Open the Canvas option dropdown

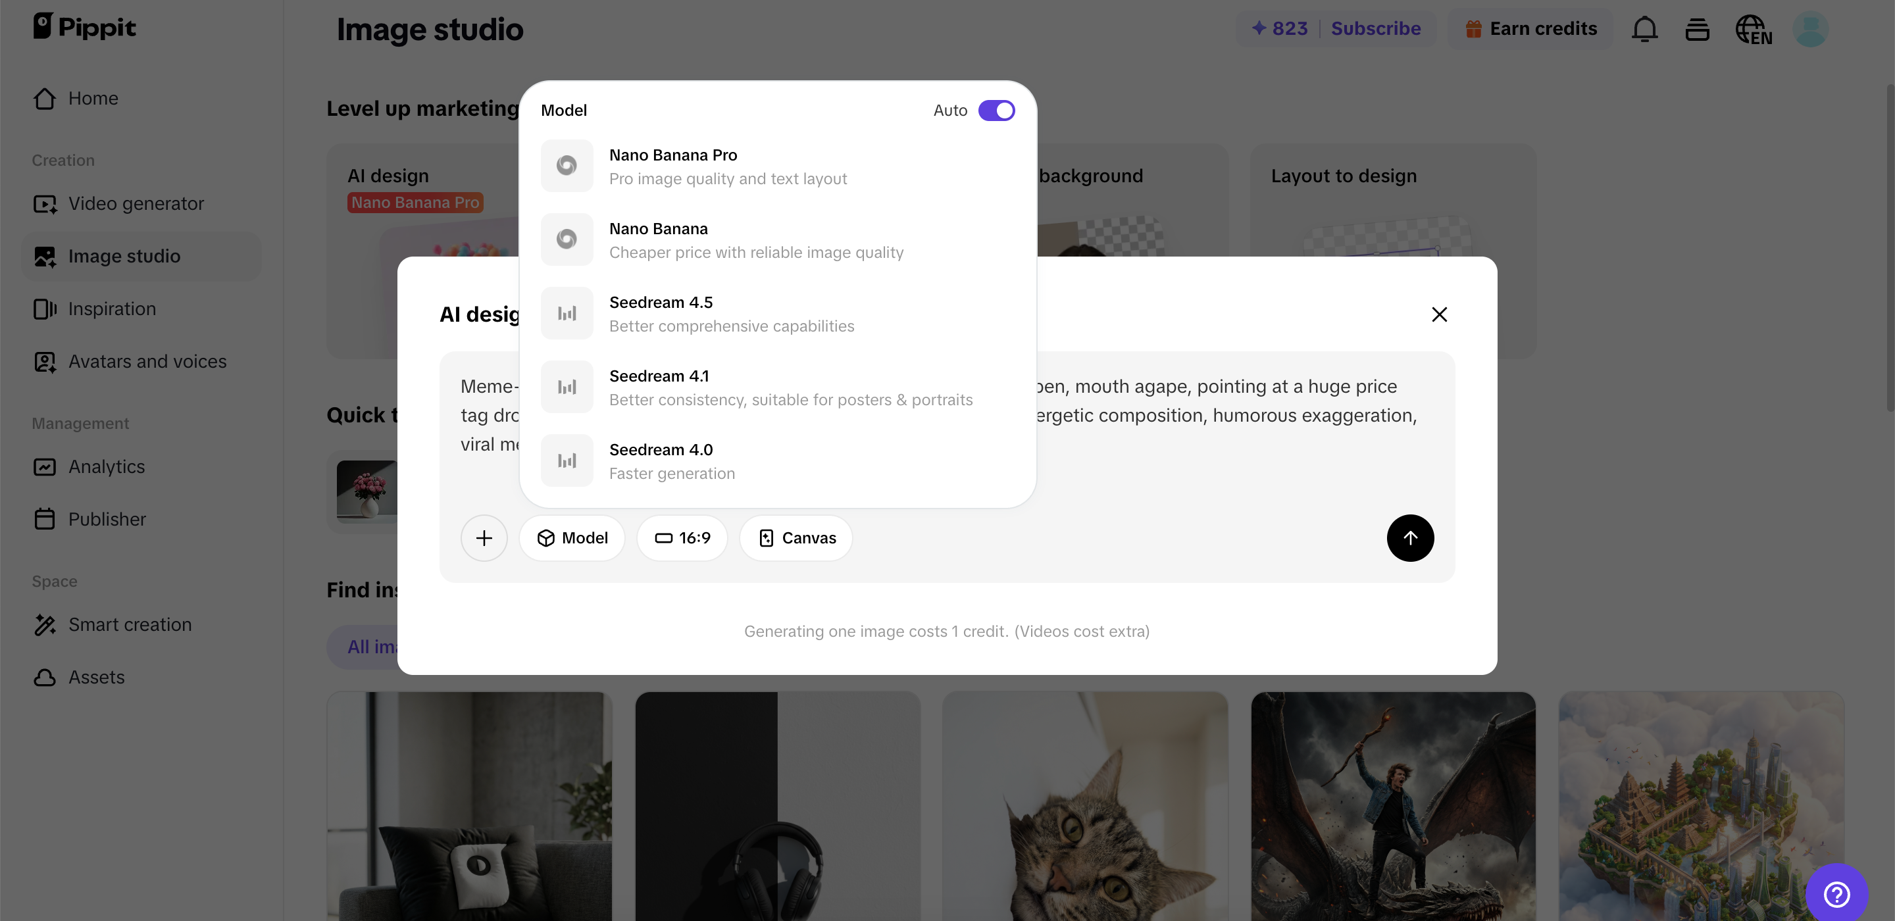tap(796, 537)
